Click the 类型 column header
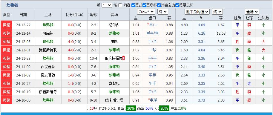The image size is (273, 115). coord(7,15)
